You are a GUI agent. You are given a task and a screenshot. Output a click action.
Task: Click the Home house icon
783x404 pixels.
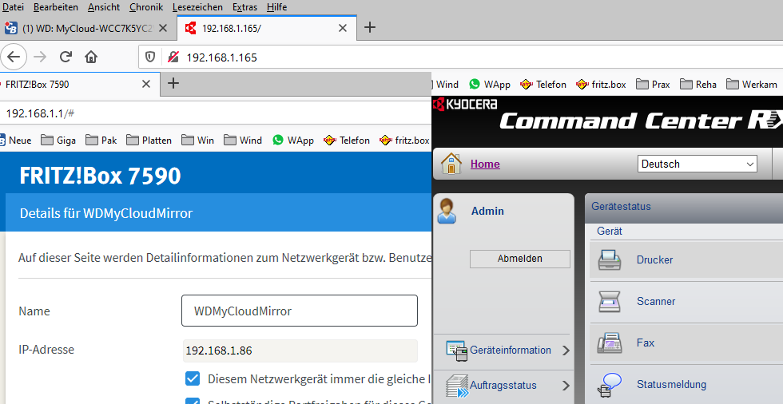[451, 164]
